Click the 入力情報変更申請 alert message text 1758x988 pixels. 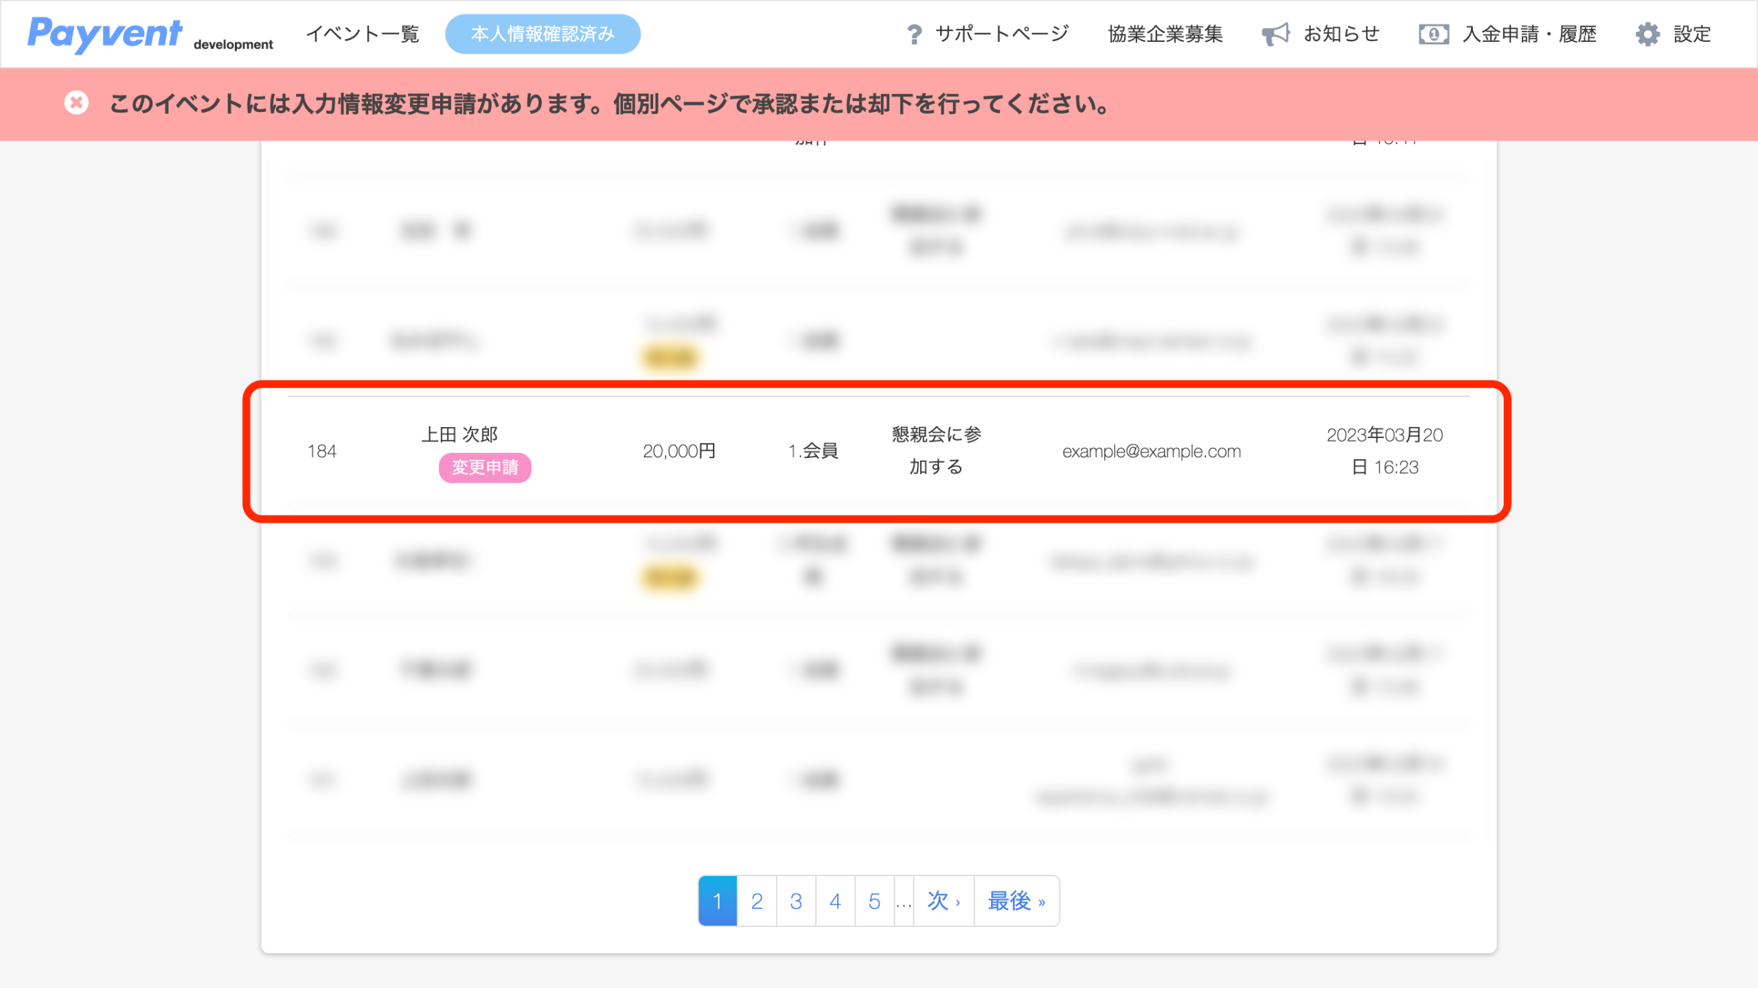click(x=610, y=104)
